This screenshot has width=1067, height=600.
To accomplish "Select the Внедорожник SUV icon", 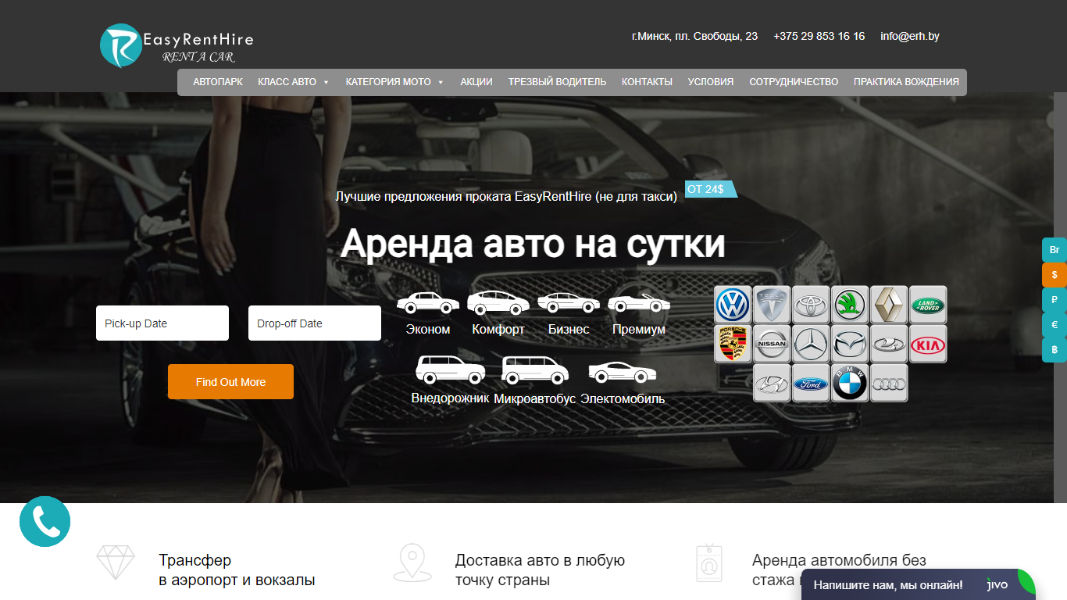I will 451,370.
